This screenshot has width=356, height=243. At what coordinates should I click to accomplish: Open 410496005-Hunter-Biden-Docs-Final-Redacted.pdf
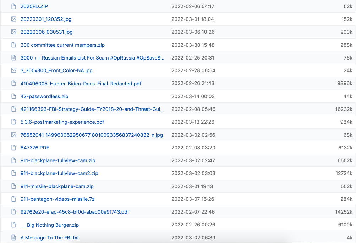click(81, 83)
